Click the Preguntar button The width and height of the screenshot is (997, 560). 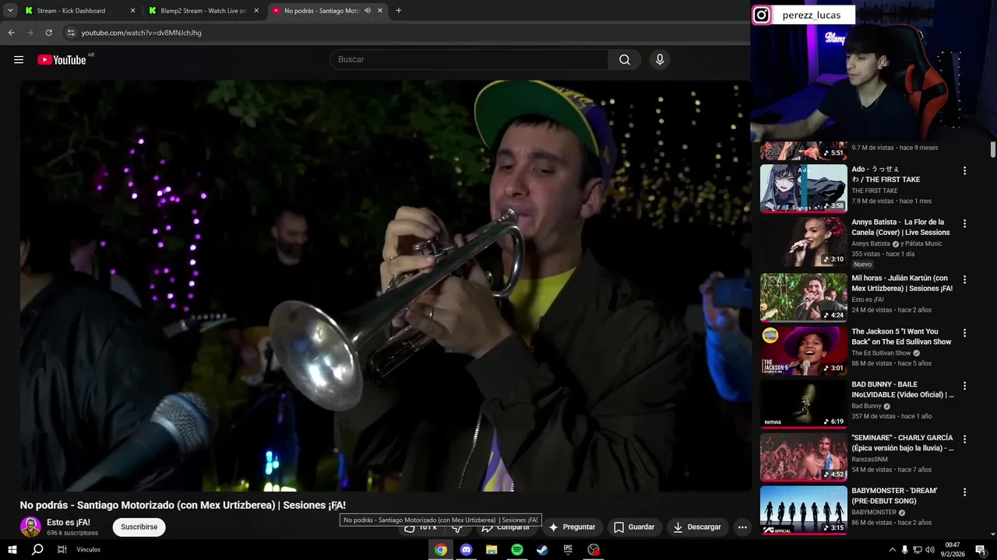(572, 527)
